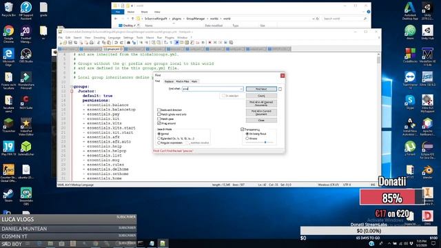Open Google Chrome desktop shortcut
Viewport: 441px width, 248px height.
[8, 34]
